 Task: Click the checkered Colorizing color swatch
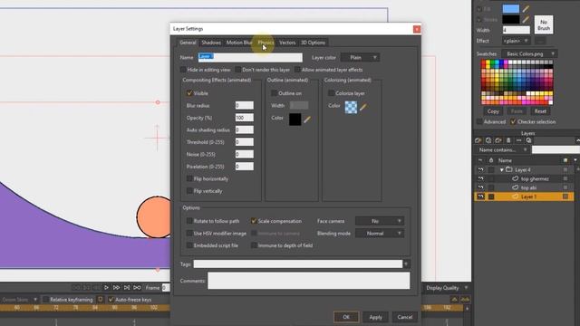351,107
